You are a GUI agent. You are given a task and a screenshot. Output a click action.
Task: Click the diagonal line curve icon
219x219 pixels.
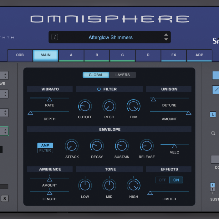point(216,90)
